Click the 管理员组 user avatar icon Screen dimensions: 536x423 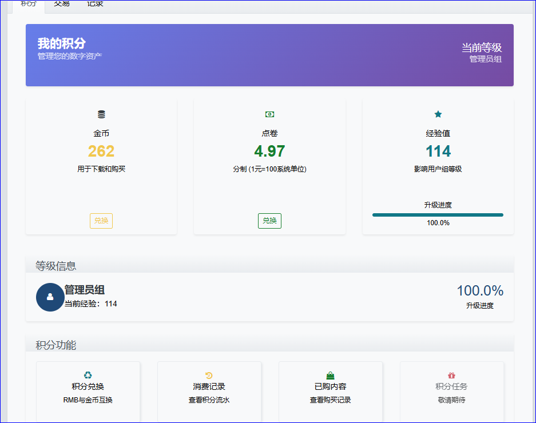(50, 297)
